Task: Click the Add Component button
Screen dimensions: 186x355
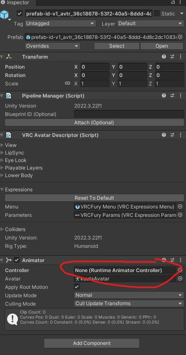Action: coord(92,343)
